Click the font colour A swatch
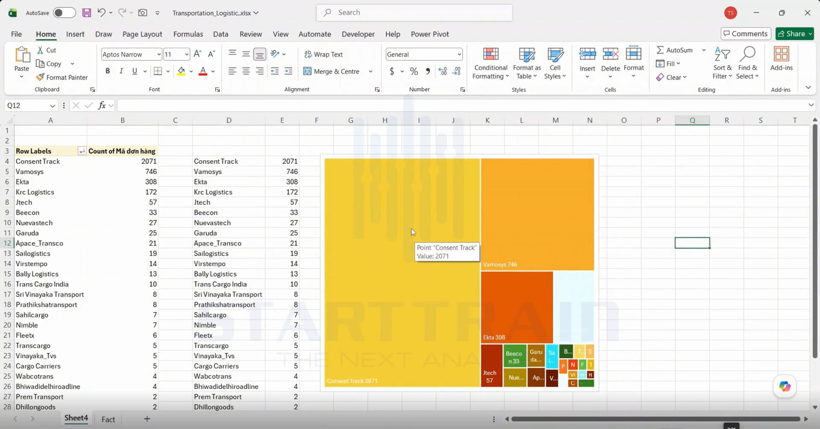The height and width of the screenshot is (429, 820). (203, 71)
